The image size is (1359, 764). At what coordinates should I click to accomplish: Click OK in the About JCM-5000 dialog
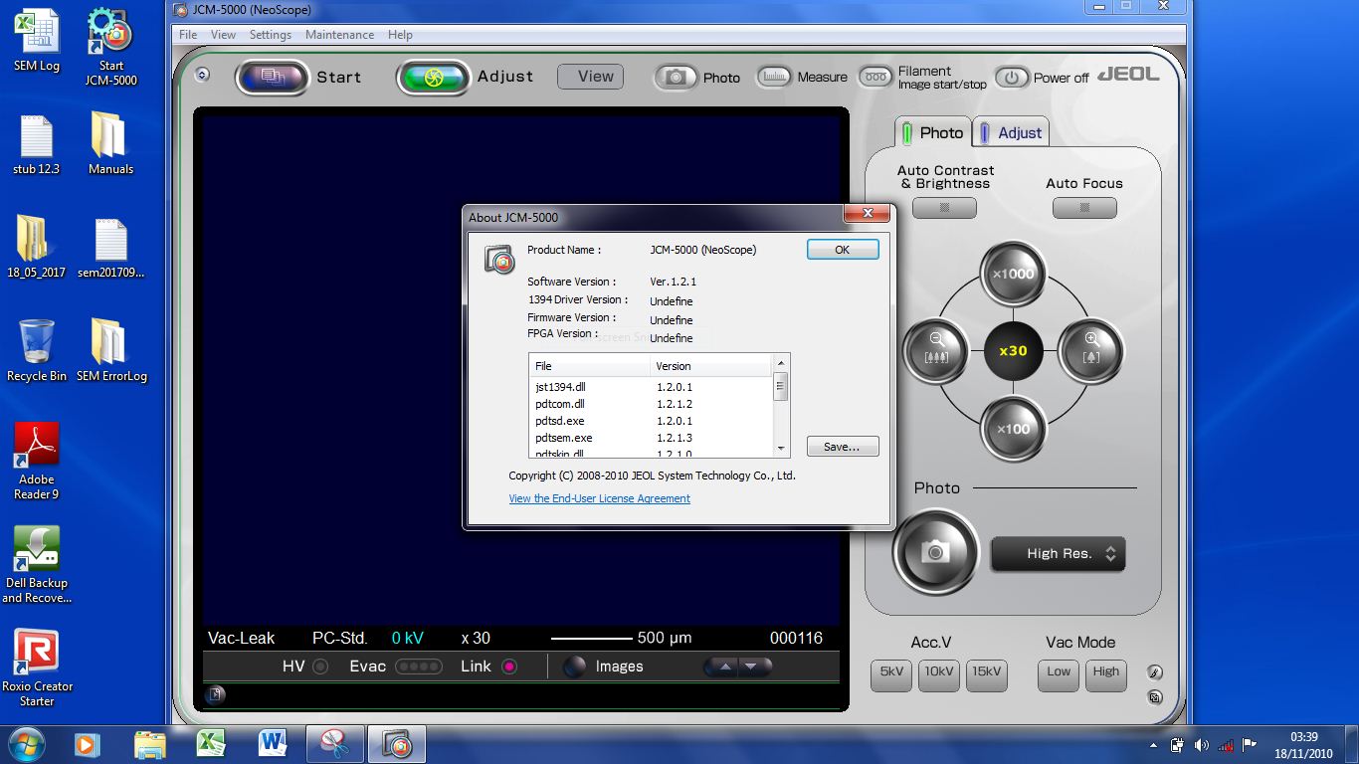843,250
